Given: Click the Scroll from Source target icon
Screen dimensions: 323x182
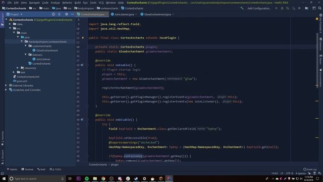Looking at the screenshot, I should 53,14.
